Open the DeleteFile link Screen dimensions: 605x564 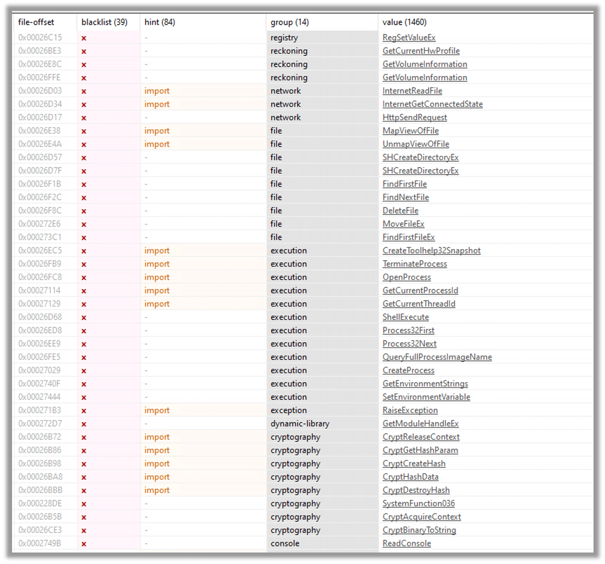pos(400,210)
